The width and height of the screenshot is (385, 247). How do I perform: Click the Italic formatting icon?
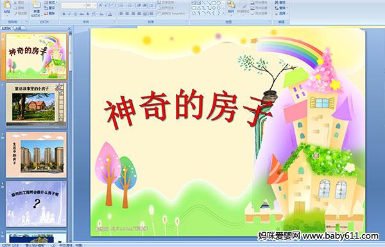(x=70, y=14)
